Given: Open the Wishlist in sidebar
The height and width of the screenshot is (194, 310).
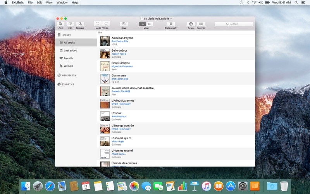Looking at the screenshot, I should 68,66.
